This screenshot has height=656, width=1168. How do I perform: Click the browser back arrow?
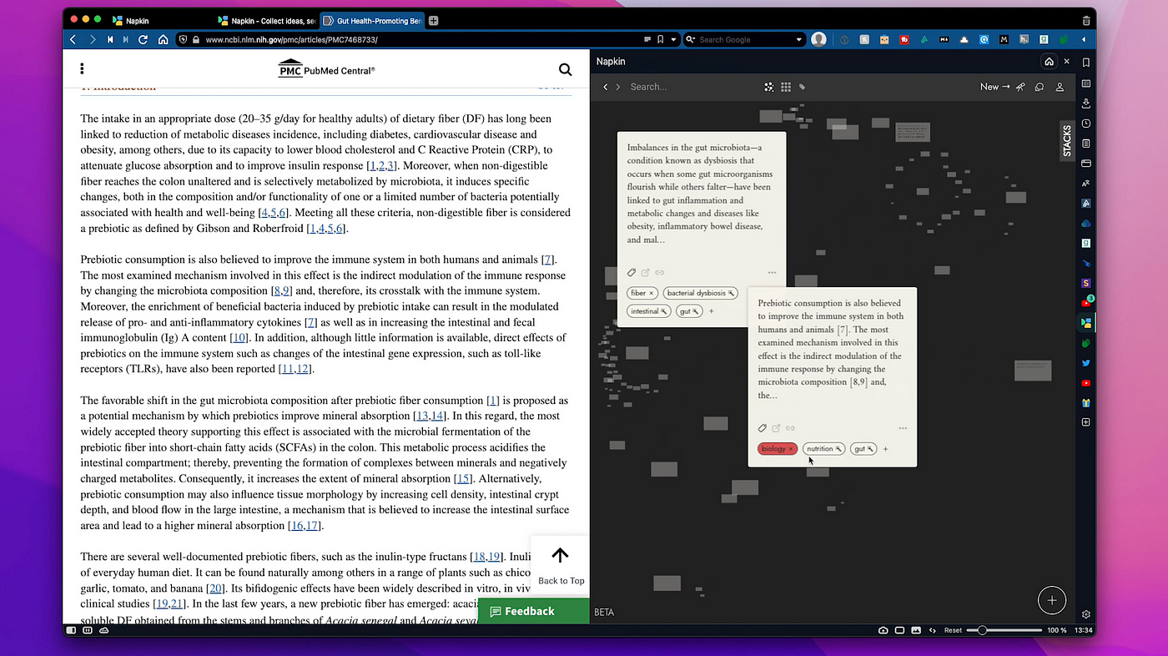[x=73, y=39]
